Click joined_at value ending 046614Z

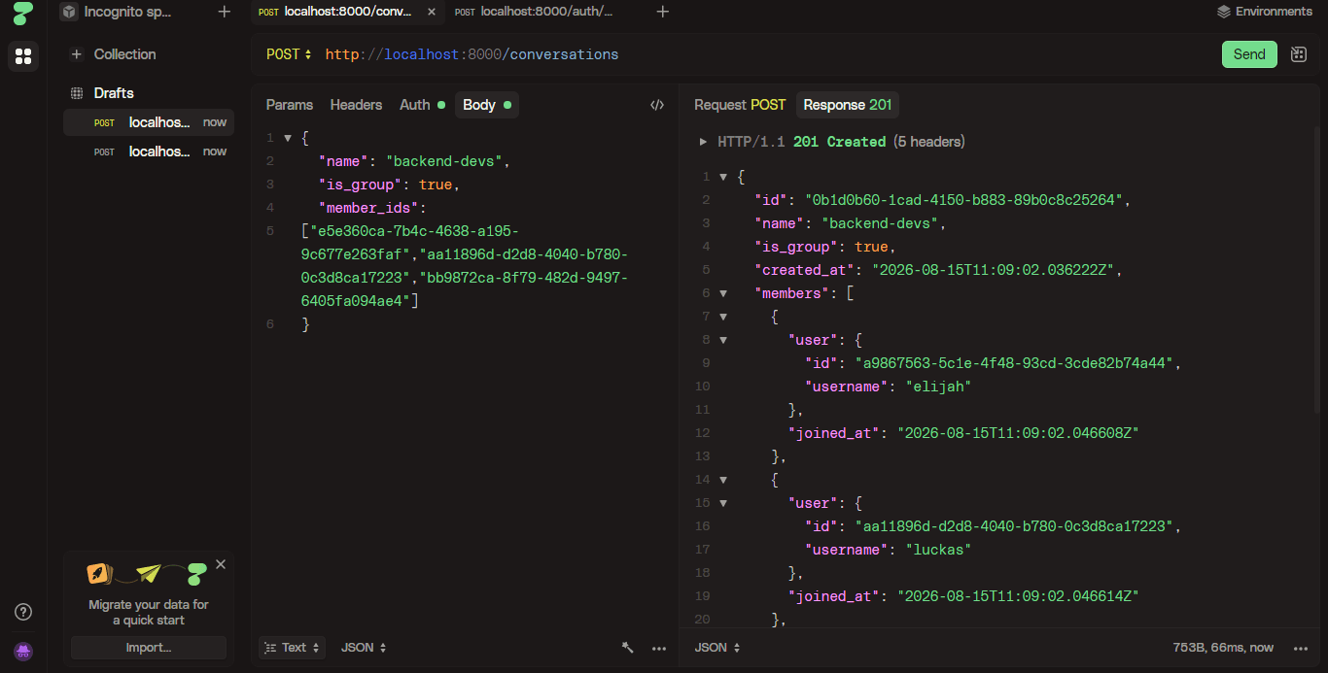tap(1018, 596)
